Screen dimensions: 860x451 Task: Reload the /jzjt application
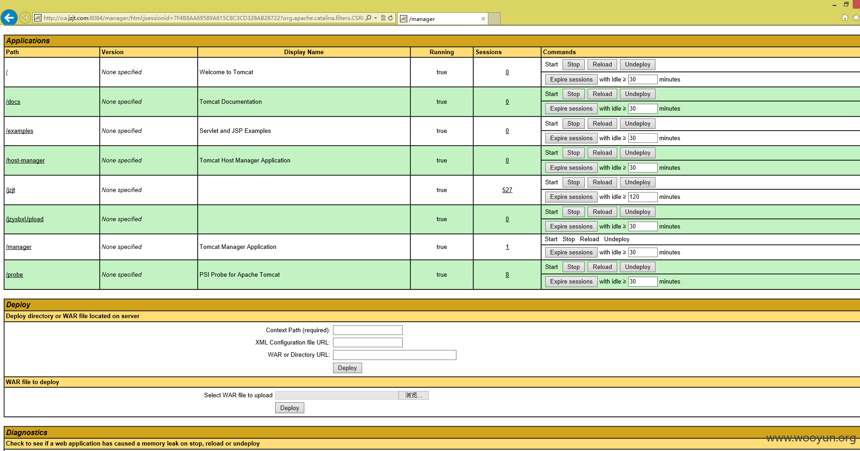click(x=602, y=182)
